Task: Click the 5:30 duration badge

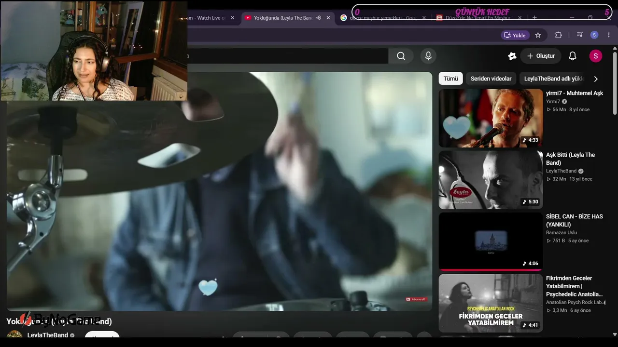Action: 530,202
